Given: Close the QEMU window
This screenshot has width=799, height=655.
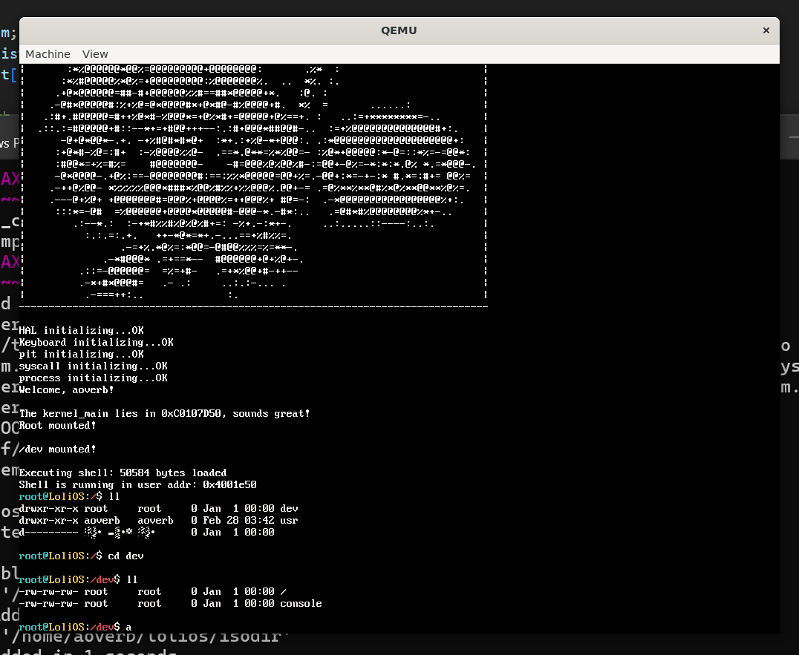Looking at the screenshot, I should [x=766, y=30].
